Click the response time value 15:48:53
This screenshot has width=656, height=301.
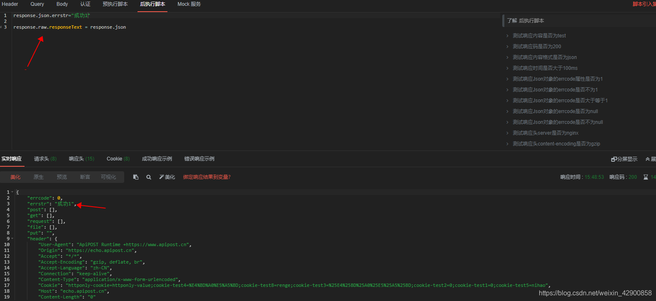594,177
